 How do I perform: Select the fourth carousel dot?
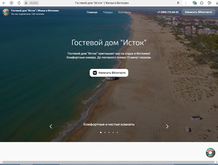point(113,132)
